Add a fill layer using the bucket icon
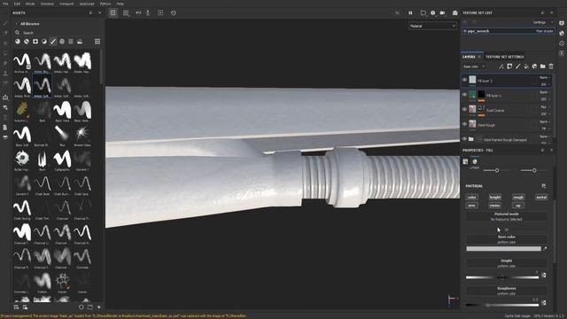The image size is (567, 319). [x=526, y=66]
